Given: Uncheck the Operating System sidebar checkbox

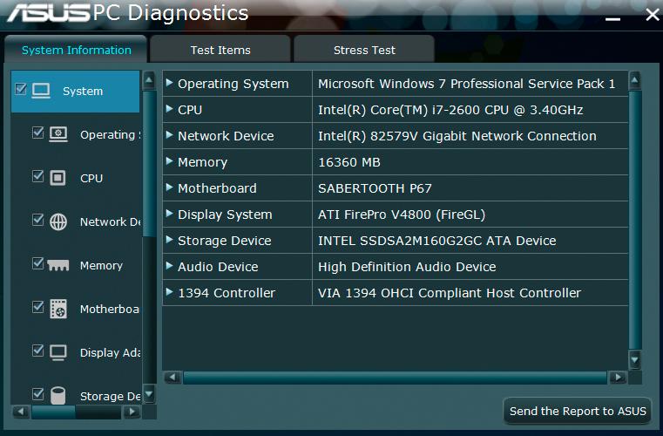Looking at the screenshot, I should tap(38, 133).
